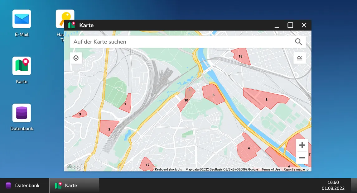Select map district 5

213,94
